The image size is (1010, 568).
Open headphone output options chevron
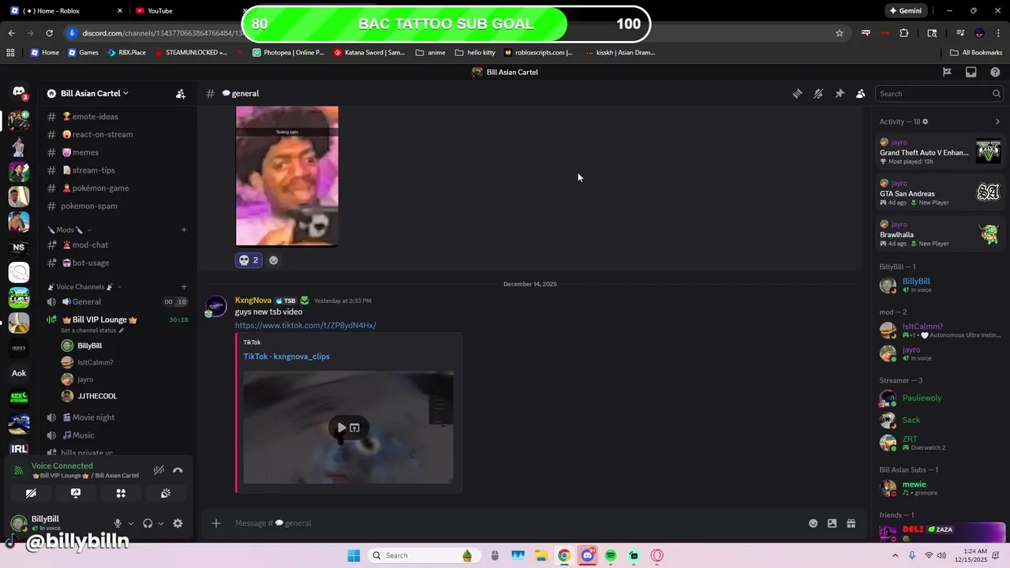[161, 523]
